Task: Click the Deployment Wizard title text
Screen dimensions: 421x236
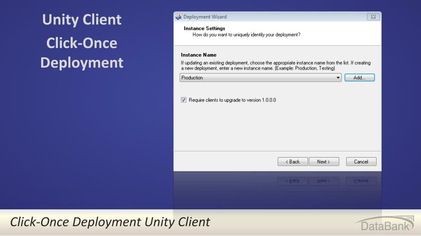Action: pyautogui.click(x=205, y=17)
